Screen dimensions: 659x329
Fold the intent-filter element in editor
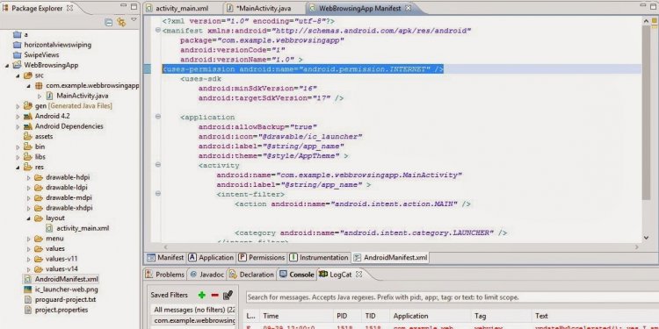157,194
